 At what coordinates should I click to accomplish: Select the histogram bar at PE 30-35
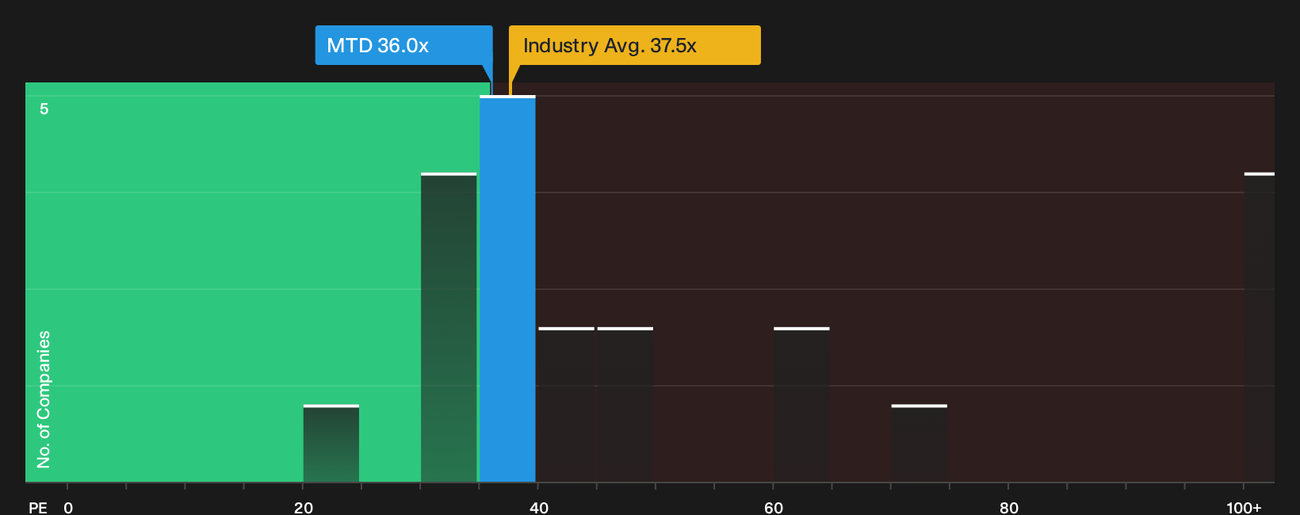coord(449,327)
